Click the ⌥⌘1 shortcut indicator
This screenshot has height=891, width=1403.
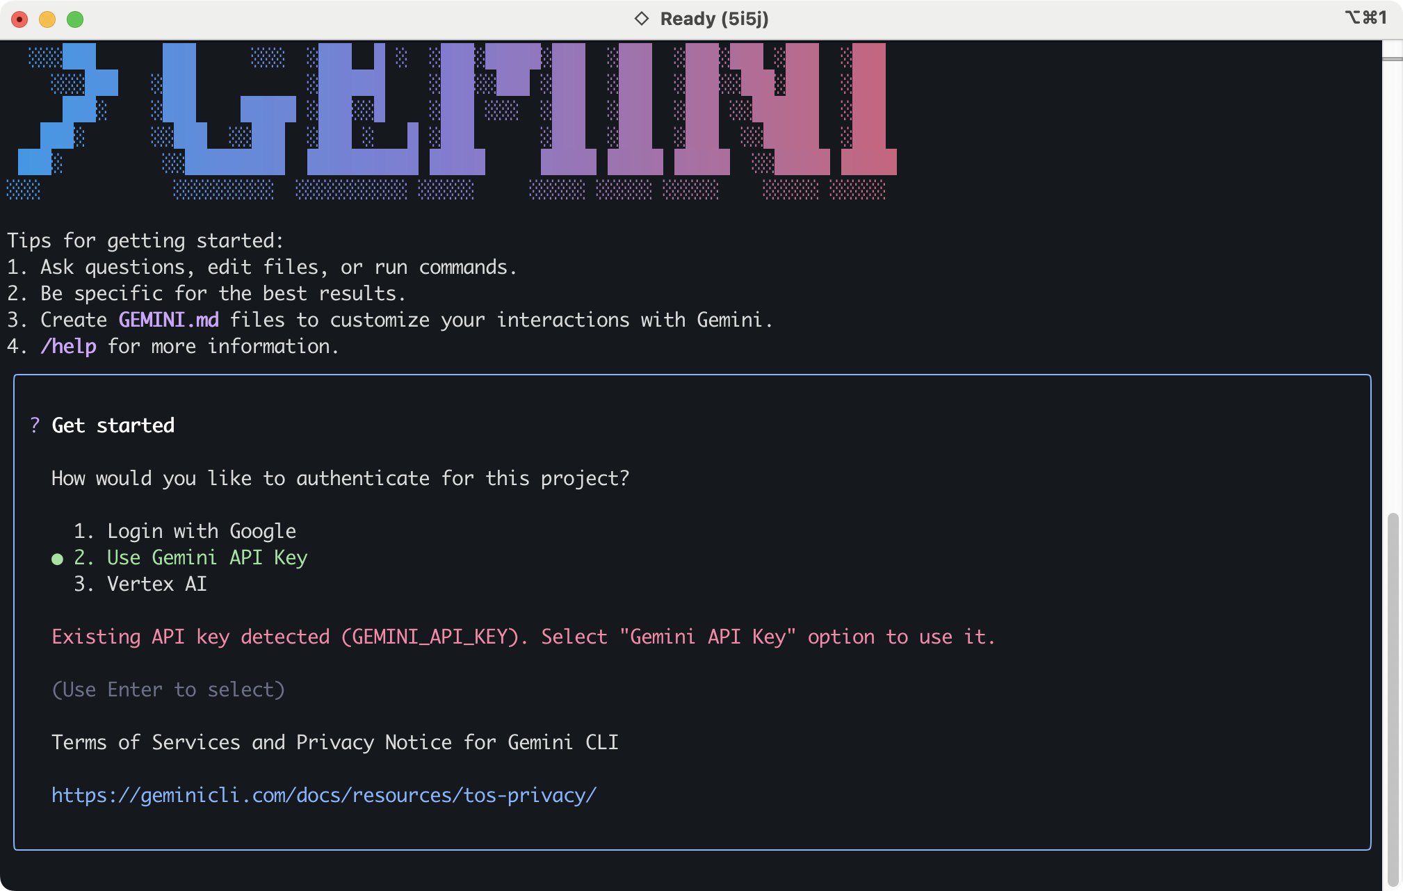click(x=1365, y=18)
